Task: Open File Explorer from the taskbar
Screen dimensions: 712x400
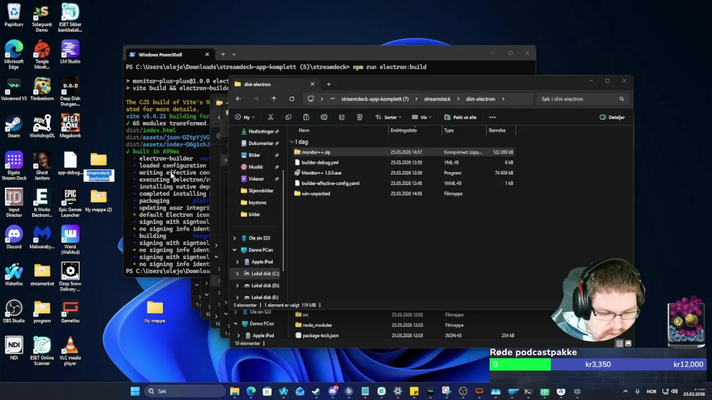Action: (235, 391)
